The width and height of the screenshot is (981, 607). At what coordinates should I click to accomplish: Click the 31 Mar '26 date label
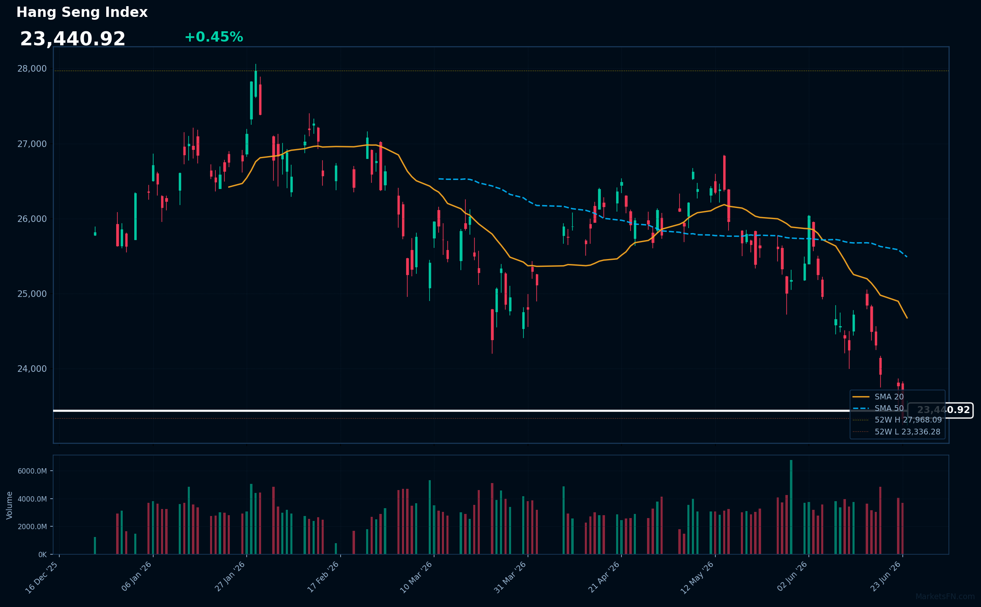pos(510,577)
